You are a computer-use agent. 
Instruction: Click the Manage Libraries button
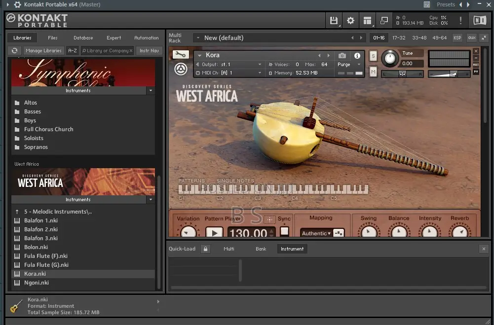coord(43,50)
